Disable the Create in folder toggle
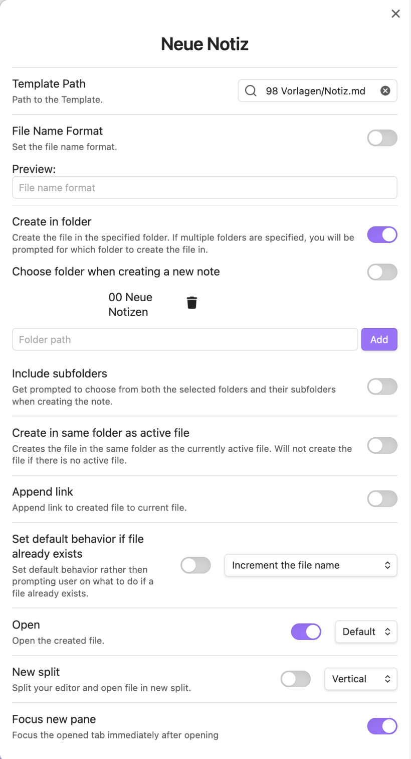This screenshot has width=411, height=759. coord(382,234)
